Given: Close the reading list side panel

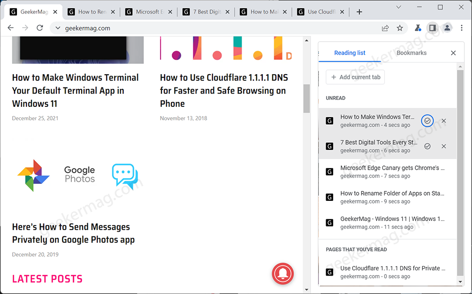Looking at the screenshot, I should point(453,53).
